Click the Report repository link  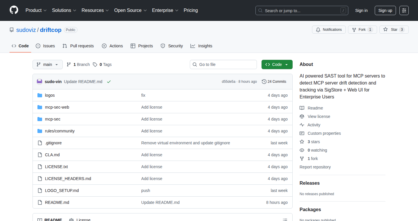point(315,167)
